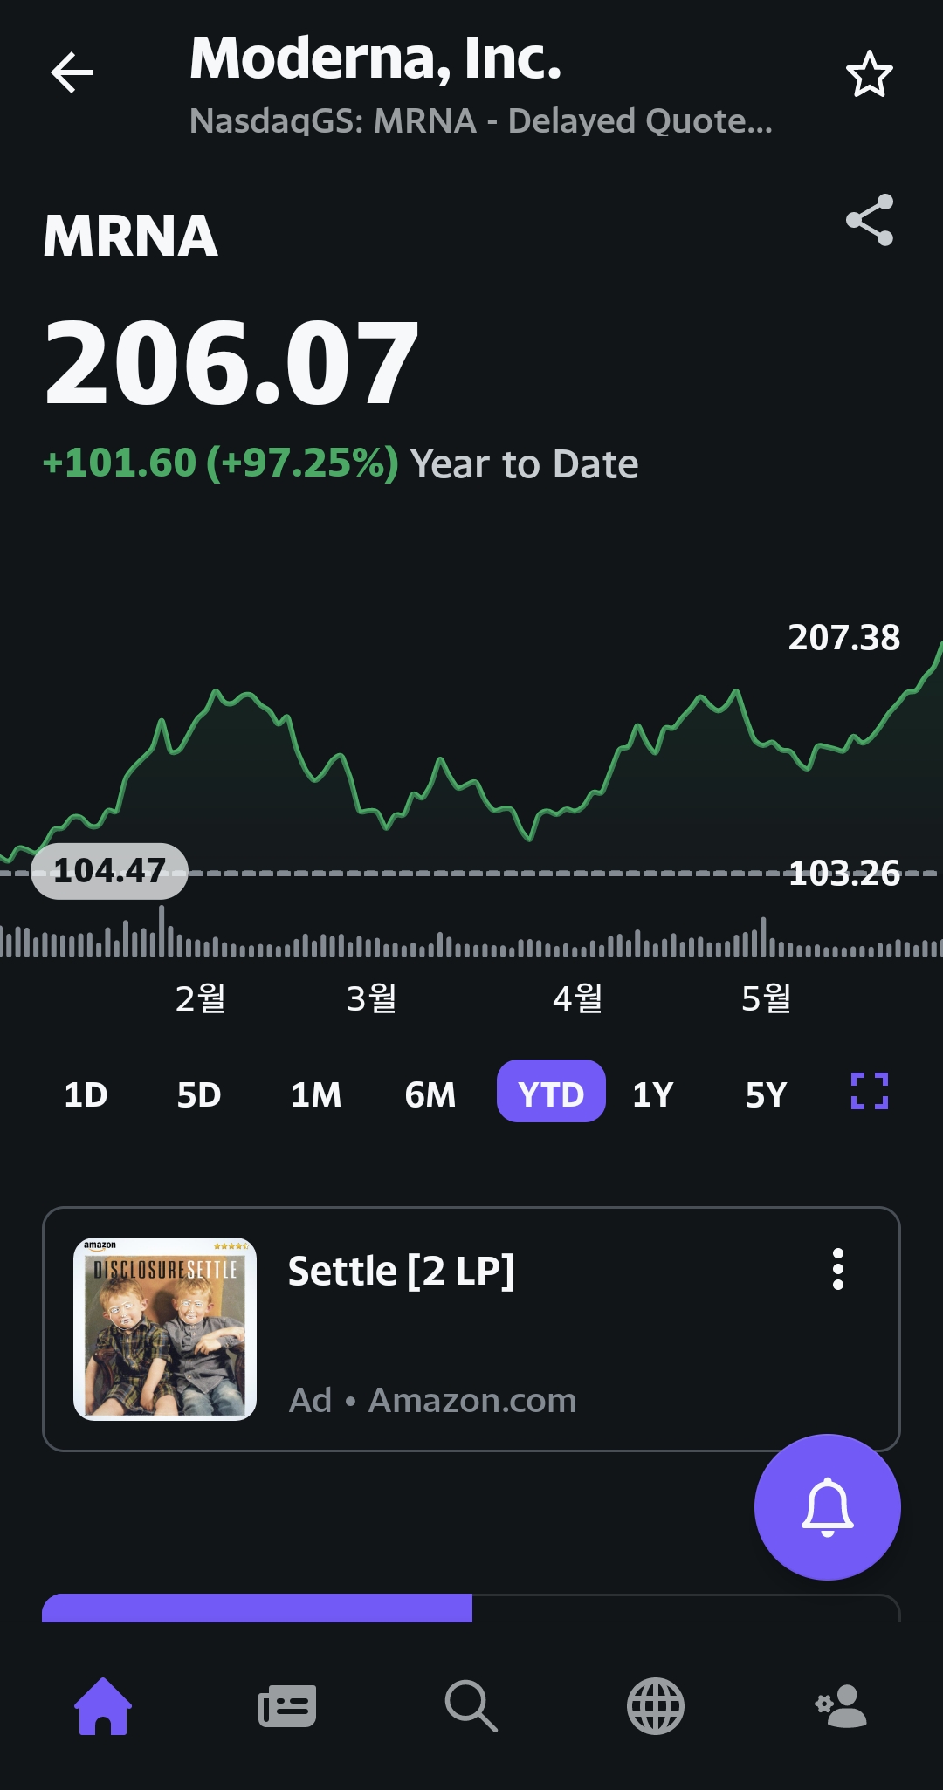
Task: Share the MRNA quote
Action: point(870,220)
